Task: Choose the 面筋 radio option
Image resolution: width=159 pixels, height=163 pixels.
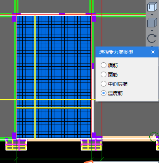Action: pyautogui.click(x=104, y=74)
